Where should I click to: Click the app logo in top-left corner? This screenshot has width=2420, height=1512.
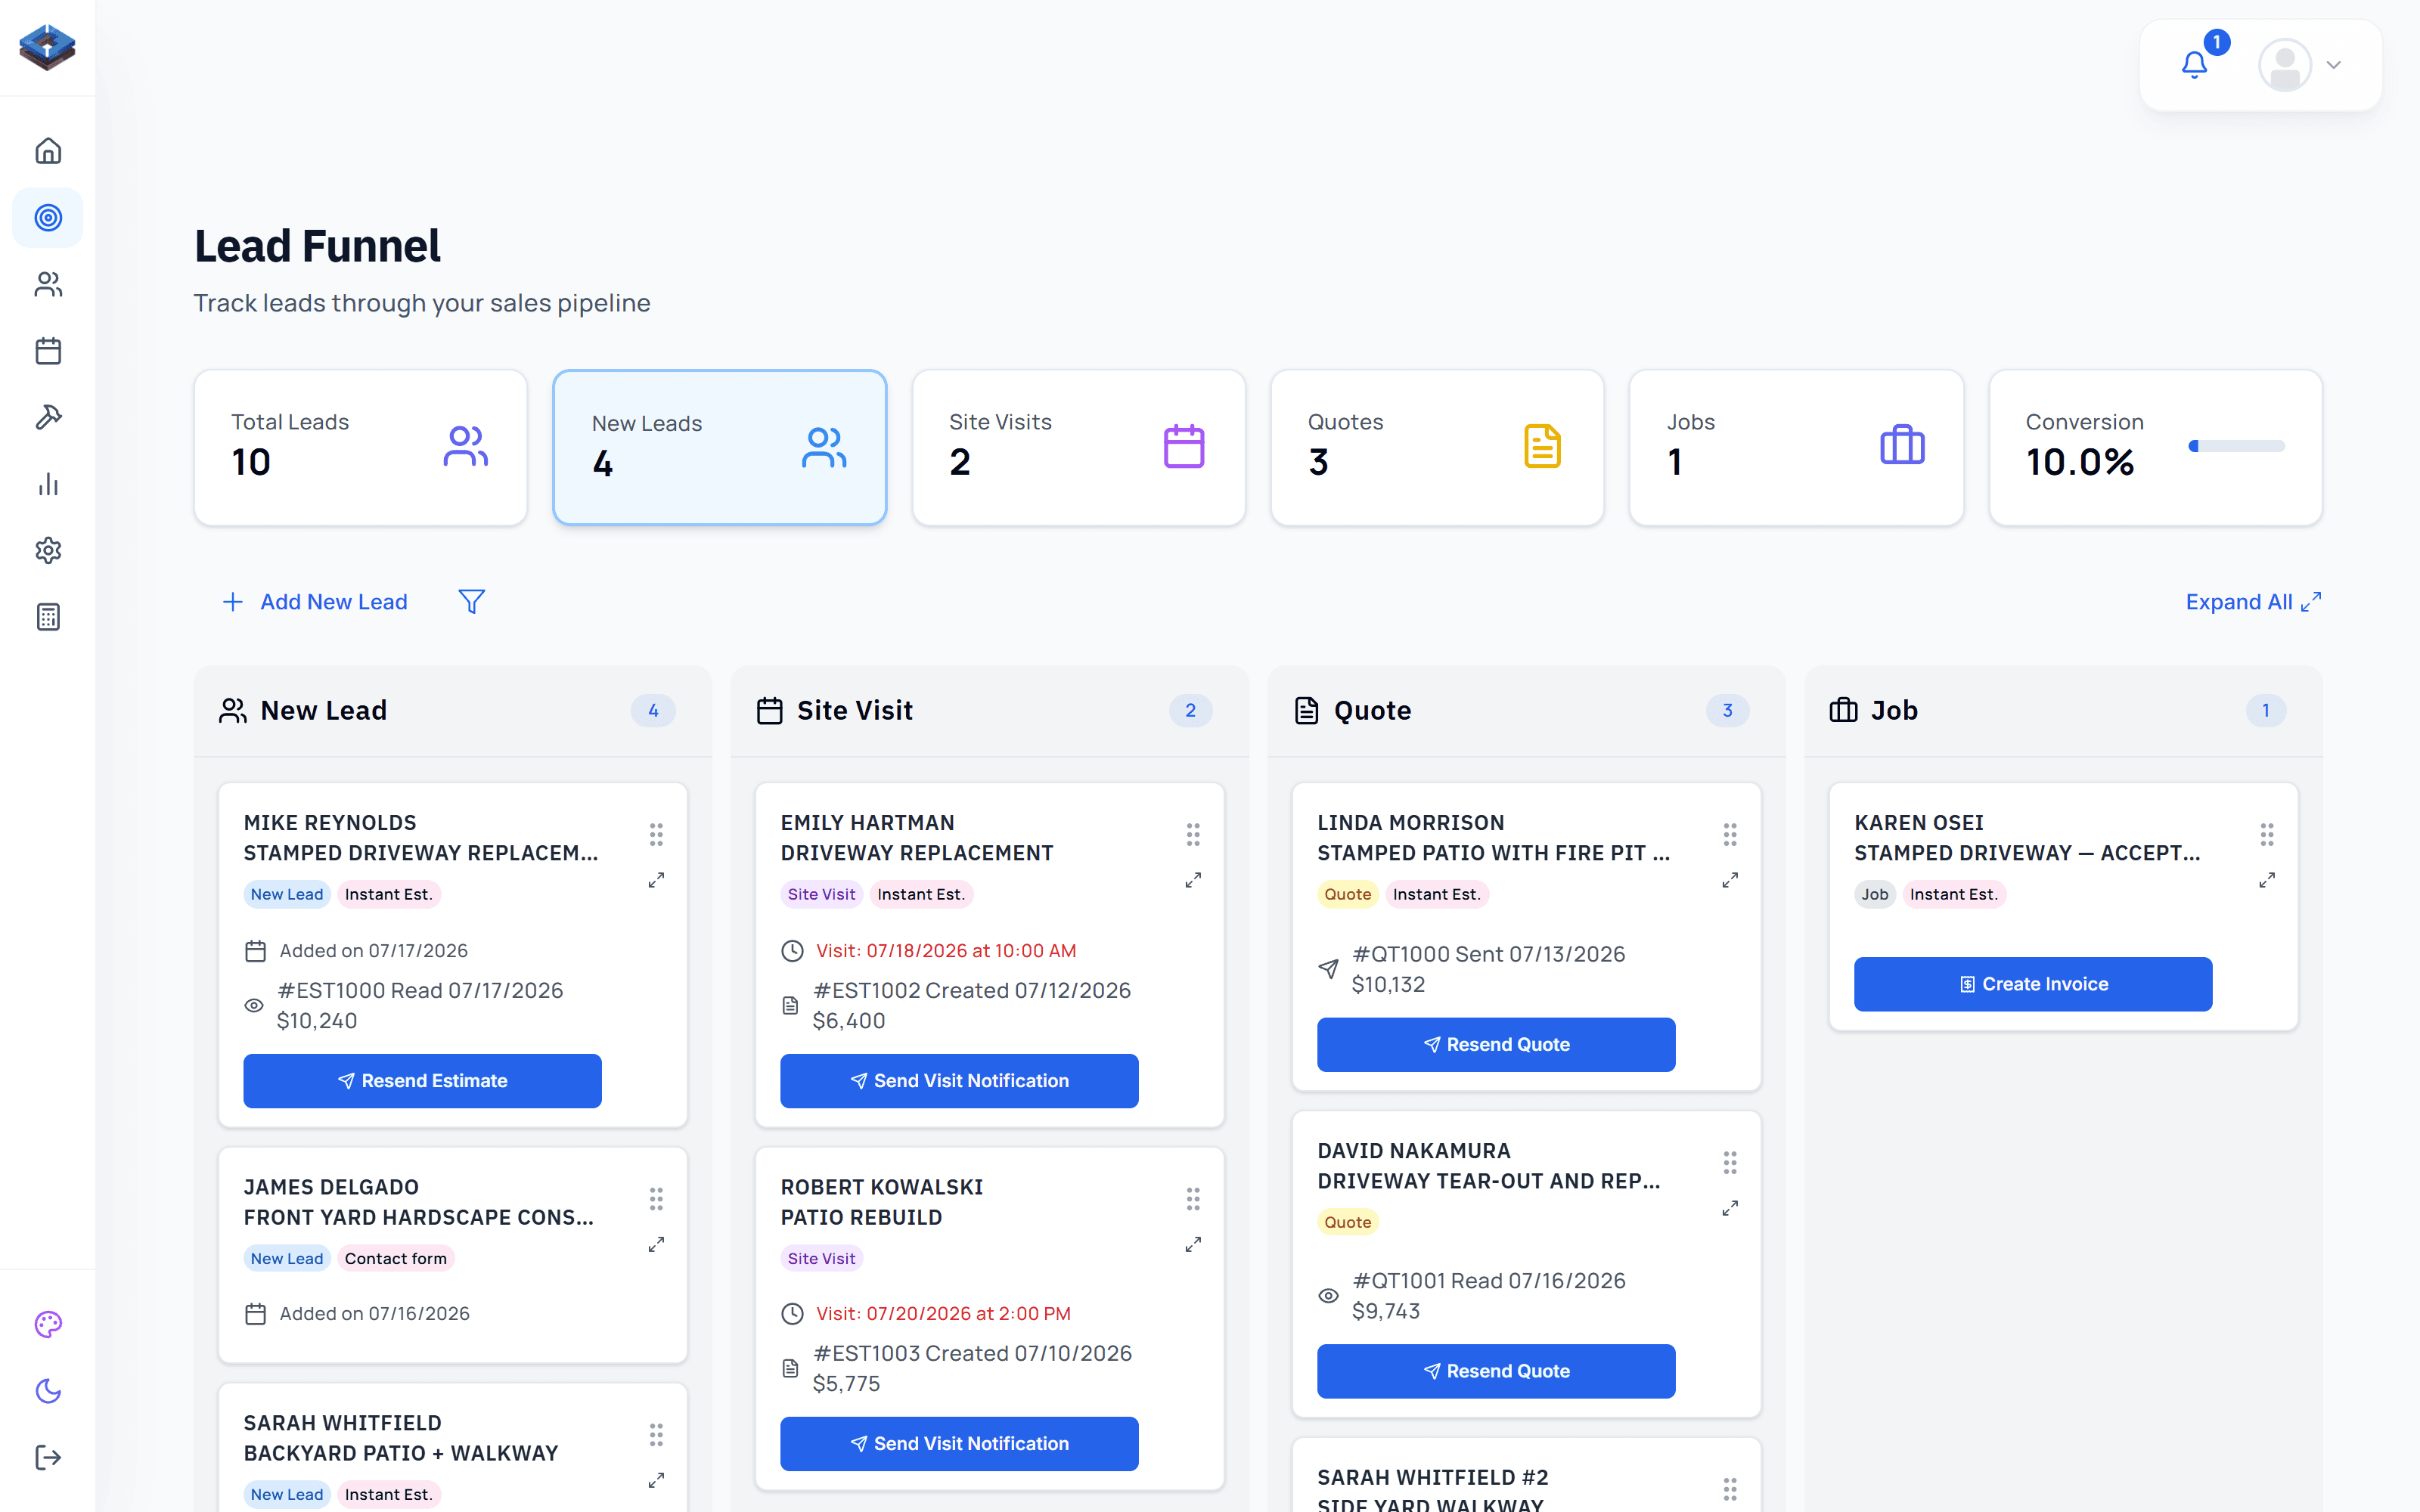[x=47, y=47]
